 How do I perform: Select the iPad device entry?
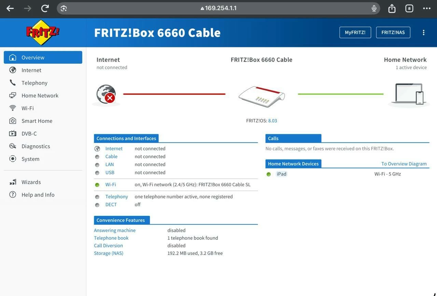pos(282,174)
